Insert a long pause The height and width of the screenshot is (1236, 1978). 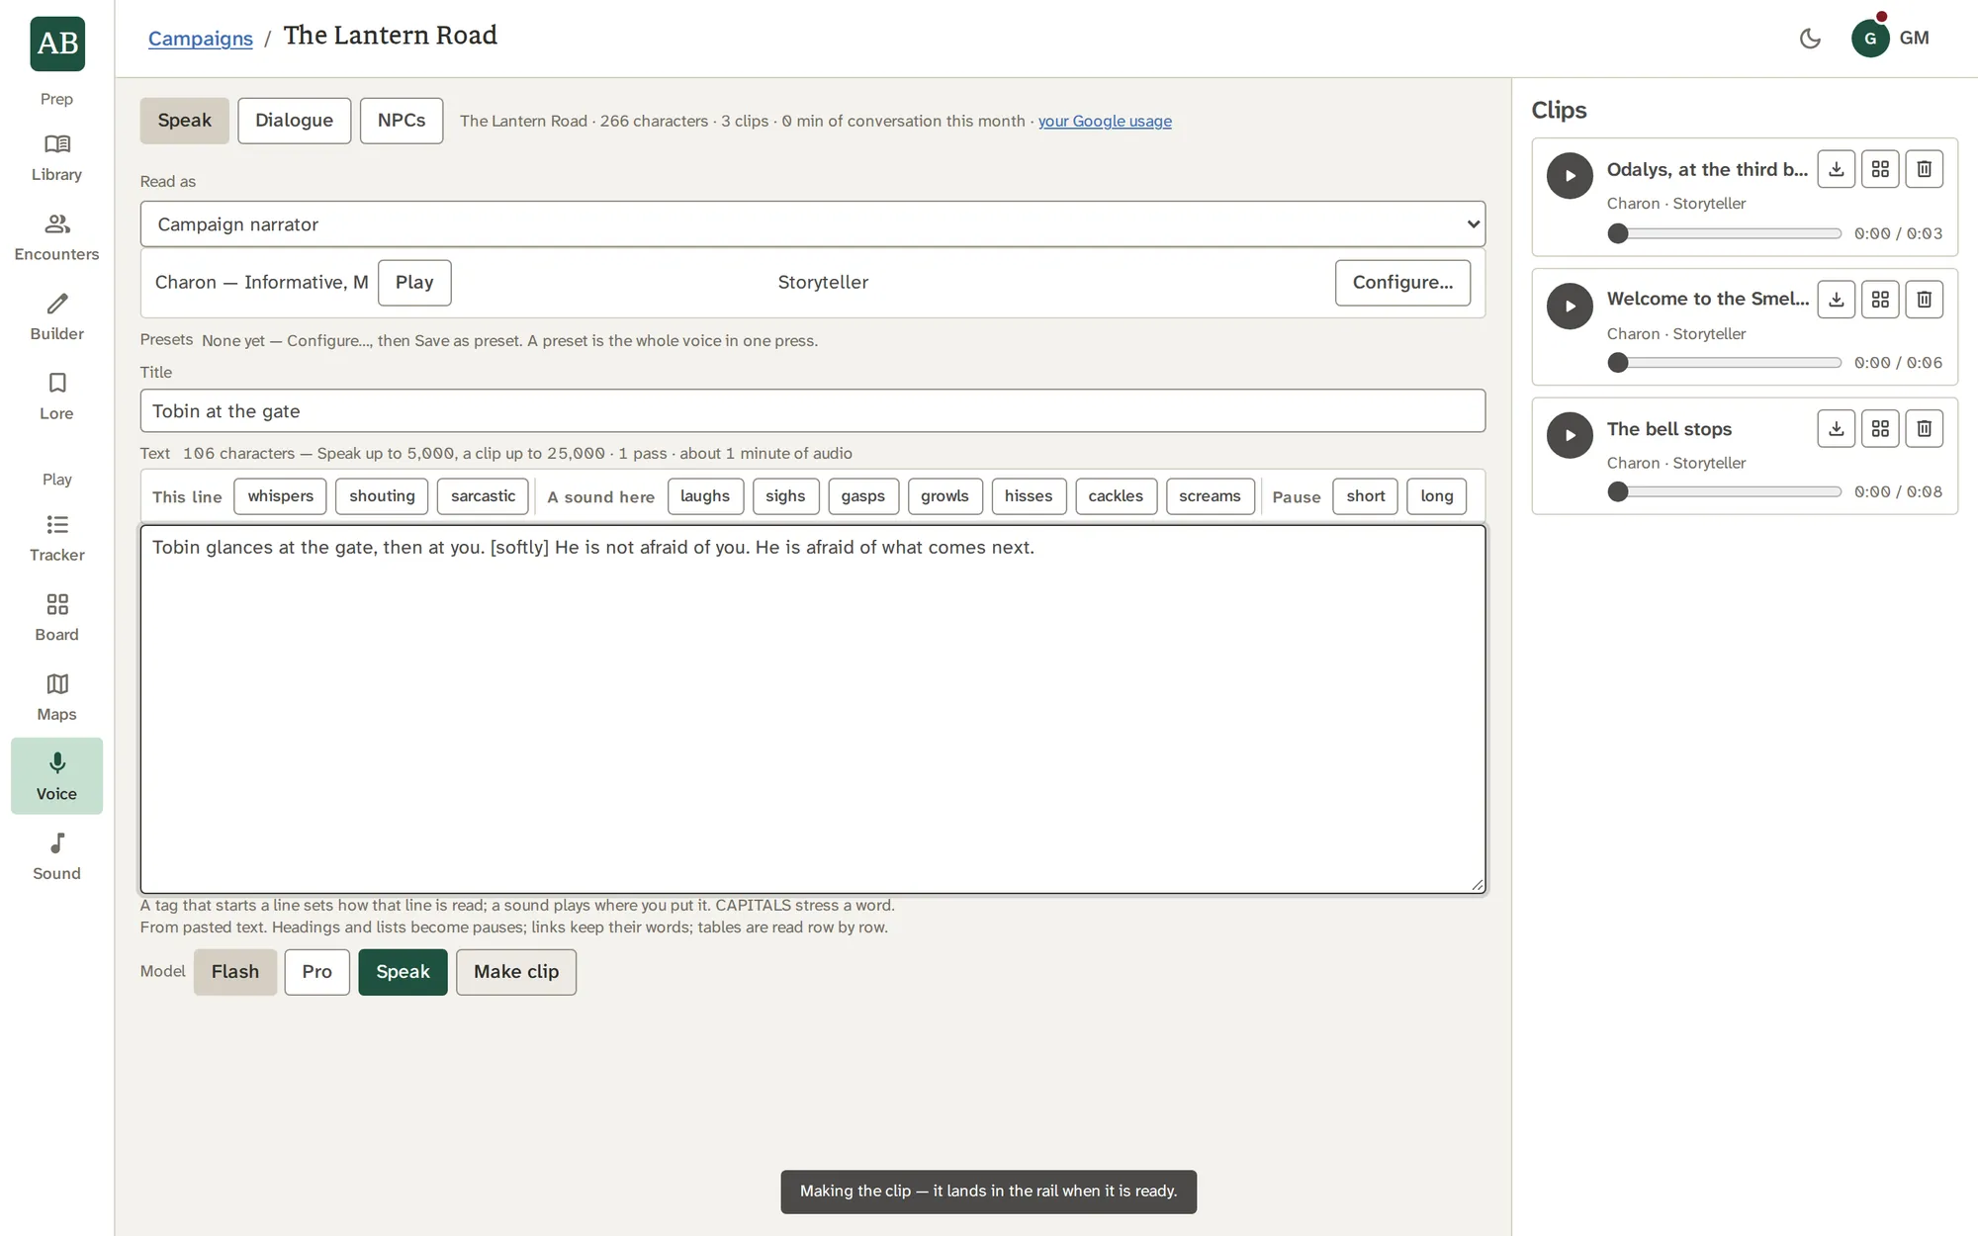pos(1436,496)
